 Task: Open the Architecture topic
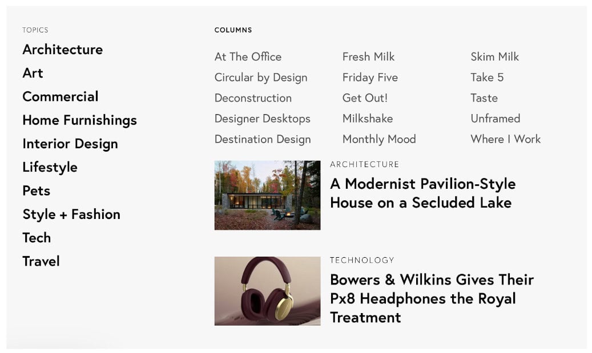63,50
